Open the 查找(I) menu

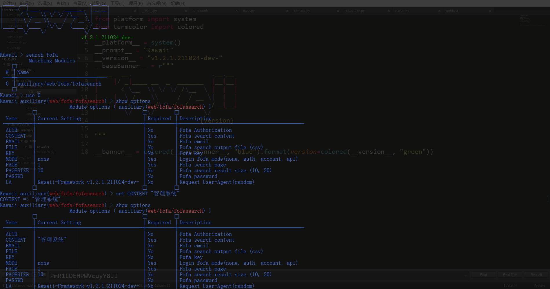(x=63, y=3)
